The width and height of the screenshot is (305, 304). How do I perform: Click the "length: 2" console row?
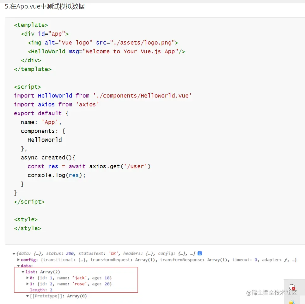41,290
